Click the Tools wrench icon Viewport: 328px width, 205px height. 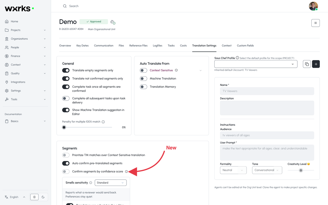tap(7, 99)
